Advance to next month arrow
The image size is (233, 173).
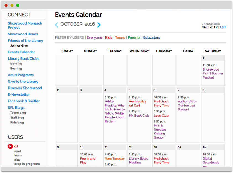(x=99, y=25)
